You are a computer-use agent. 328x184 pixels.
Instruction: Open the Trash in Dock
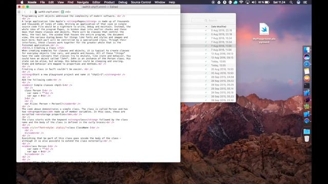306,139
